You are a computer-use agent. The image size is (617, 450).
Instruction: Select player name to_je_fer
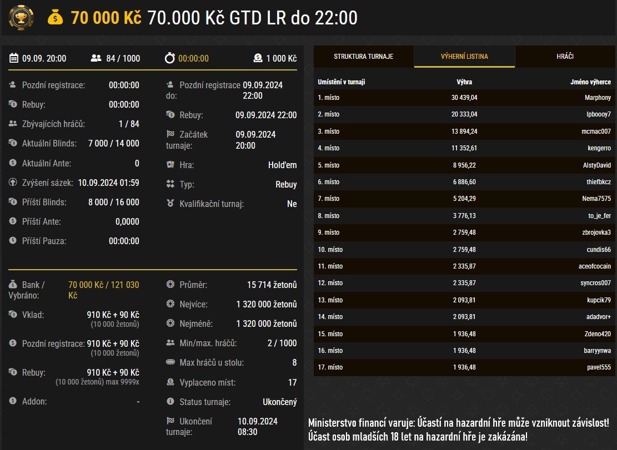[x=600, y=215]
